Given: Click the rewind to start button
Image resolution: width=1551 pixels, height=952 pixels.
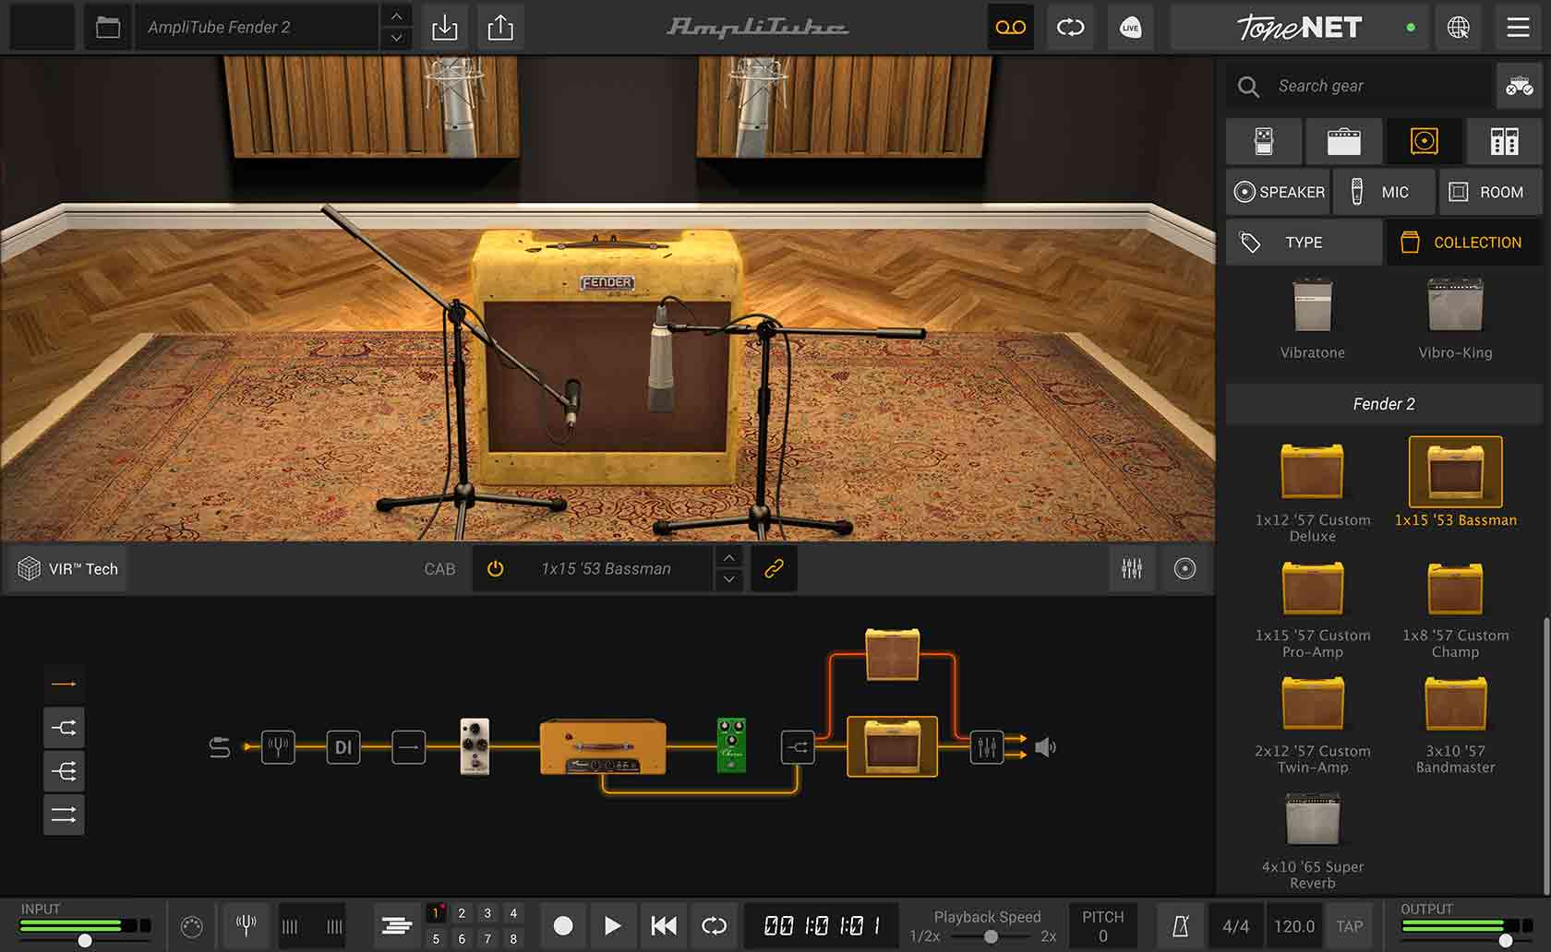Looking at the screenshot, I should [x=663, y=925].
